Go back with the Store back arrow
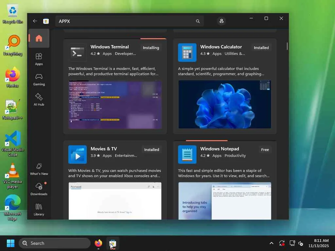The image size is (335, 251). pyautogui.click(x=35, y=21)
